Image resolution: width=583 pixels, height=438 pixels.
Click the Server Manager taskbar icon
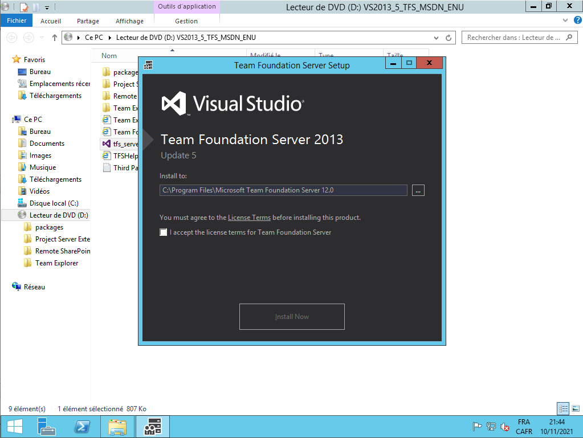click(46, 426)
